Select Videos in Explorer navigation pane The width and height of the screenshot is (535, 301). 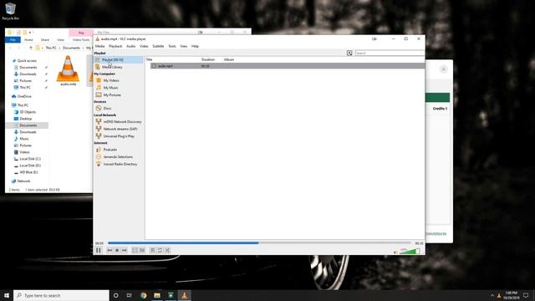click(24, 152)
